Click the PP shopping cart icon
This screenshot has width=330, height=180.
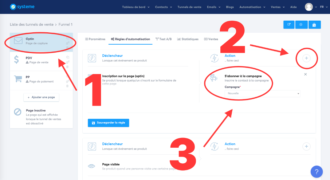[x=18, y=79]
